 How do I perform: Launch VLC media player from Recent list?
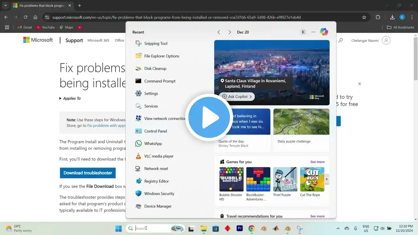[154, 156]
